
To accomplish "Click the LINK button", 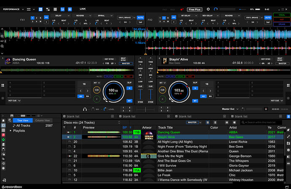I will 83,9.
